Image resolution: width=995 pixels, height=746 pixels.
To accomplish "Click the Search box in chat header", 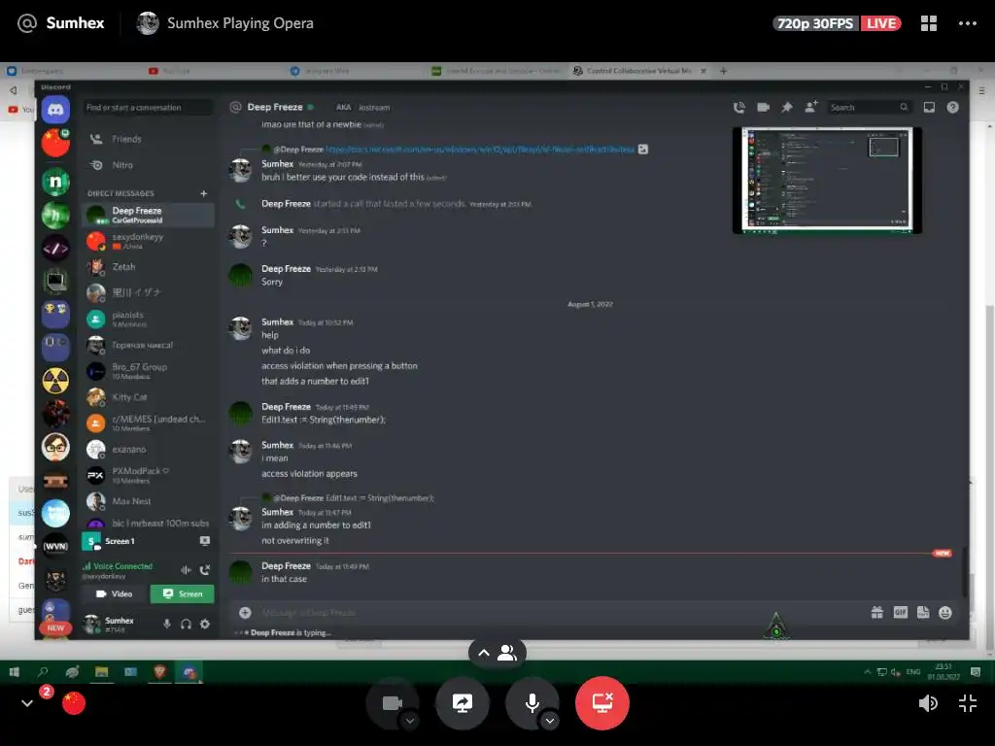I will pyautogui.click(x=870, y=107).
